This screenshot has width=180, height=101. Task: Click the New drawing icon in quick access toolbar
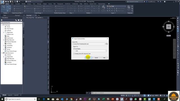click(6, 2)
